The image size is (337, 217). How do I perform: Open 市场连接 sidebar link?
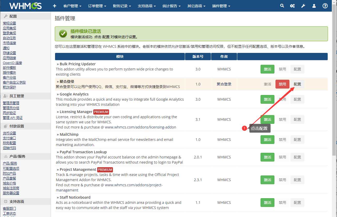(x=9, y=43)
